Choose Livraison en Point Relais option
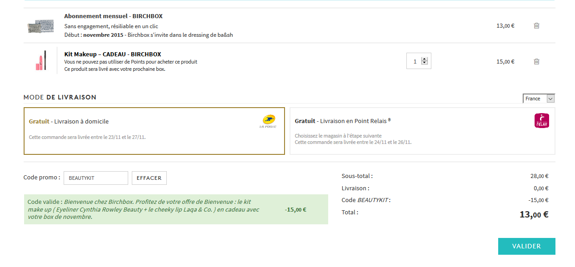Viewport: 575px width, 267px height. click(x=422, y=131)
